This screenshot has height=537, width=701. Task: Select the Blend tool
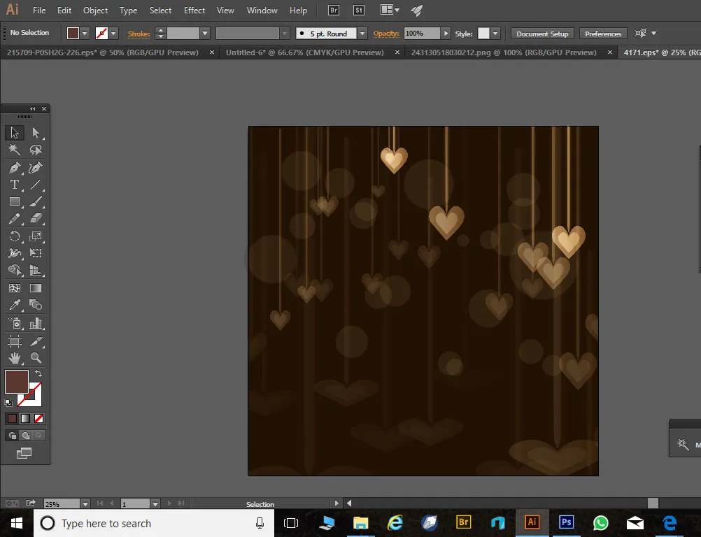click(x=36, y=305)
